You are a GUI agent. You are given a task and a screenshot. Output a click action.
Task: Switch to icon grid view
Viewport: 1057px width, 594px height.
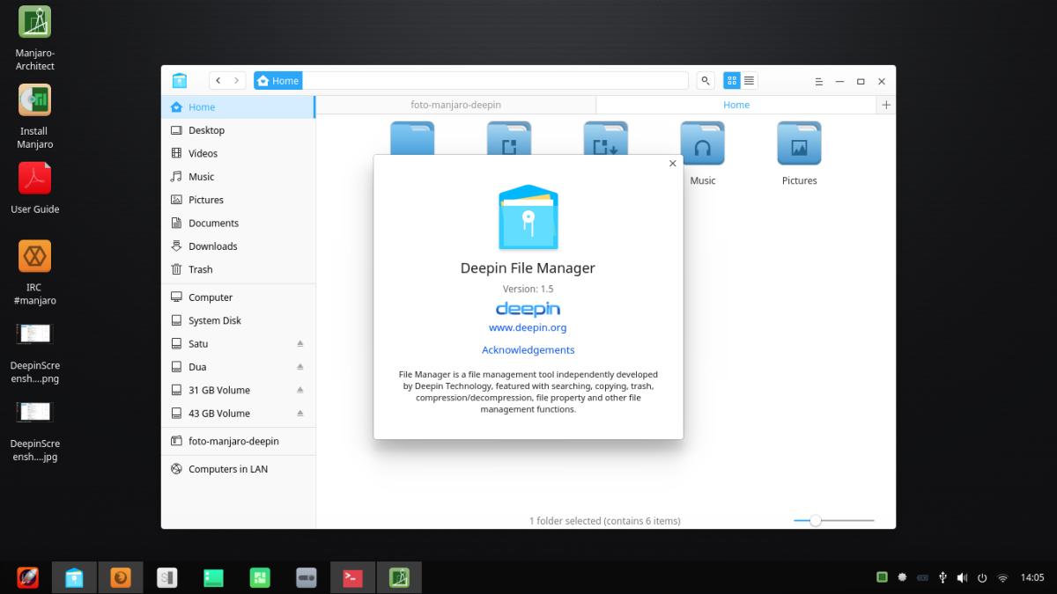pos(732,80)
